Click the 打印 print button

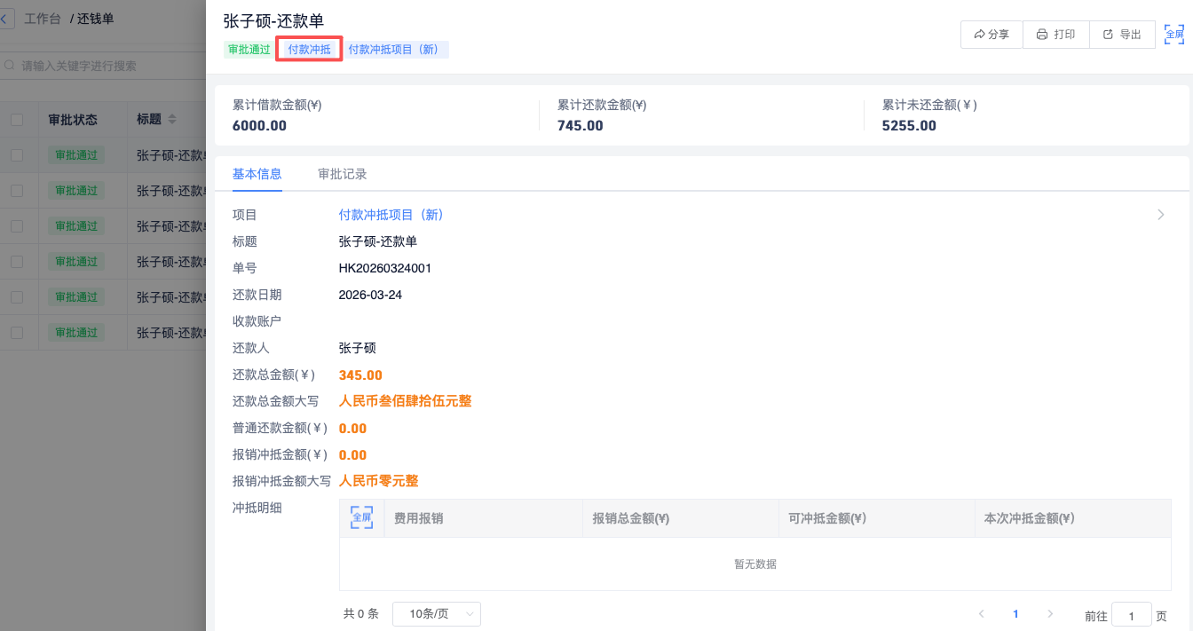(1055, 35)
